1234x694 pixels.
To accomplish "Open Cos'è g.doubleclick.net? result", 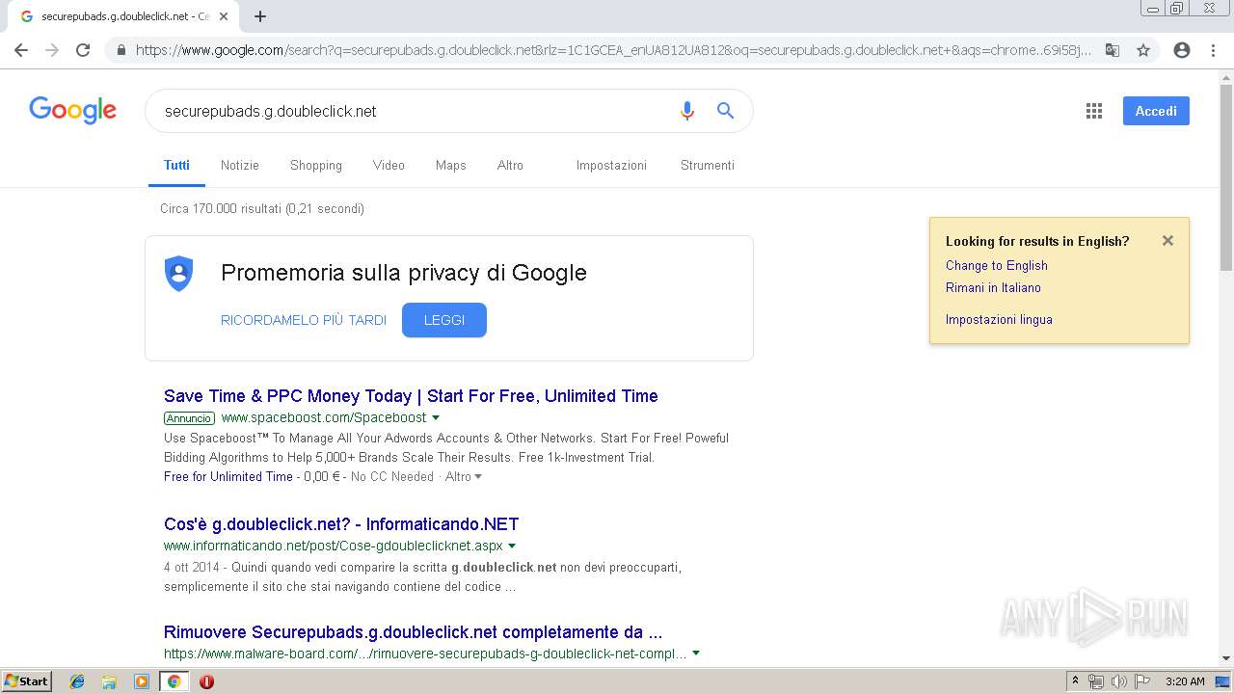I will [341, 524].
